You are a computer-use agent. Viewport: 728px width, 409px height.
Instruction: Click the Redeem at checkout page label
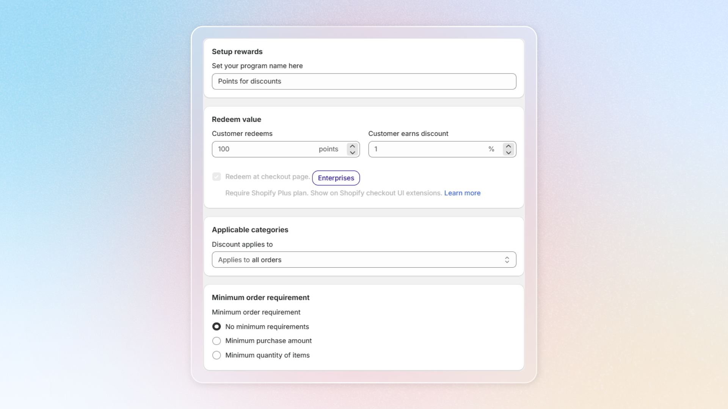pyautogui.click(x=267, y=177)
